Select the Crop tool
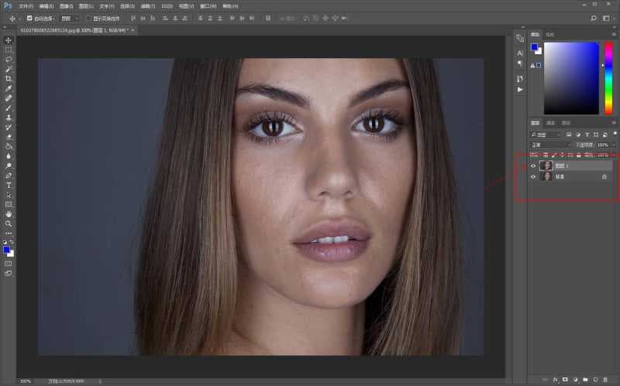 [9, 78]
